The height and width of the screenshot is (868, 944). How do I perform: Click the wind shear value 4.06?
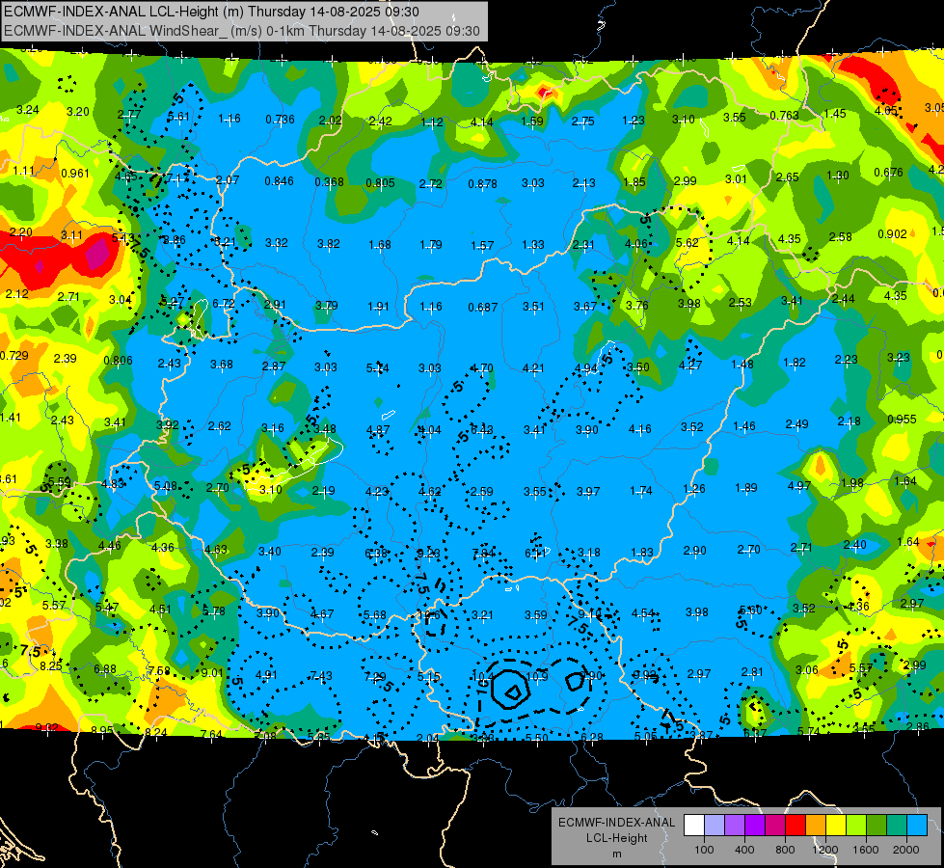click(x=635, y=244)
